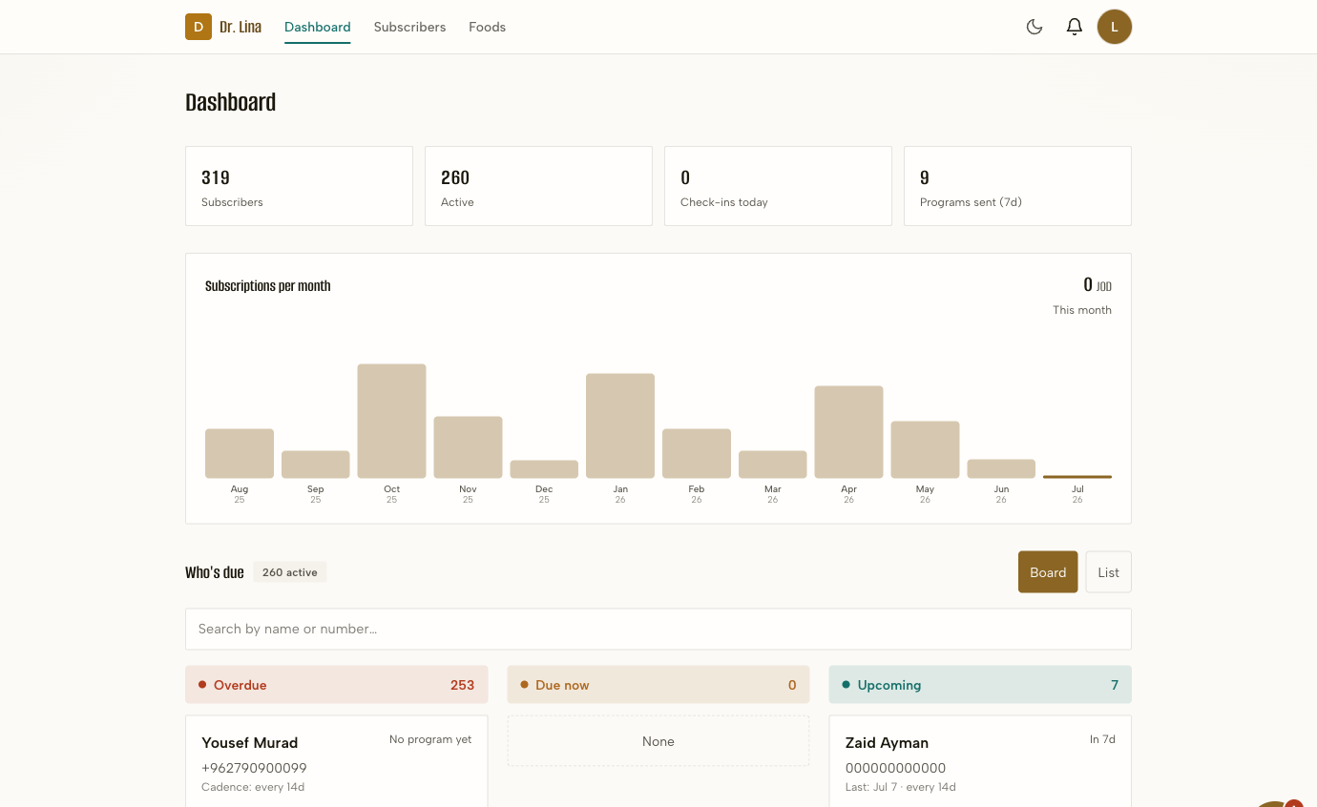
Task: Select the Upcoming column header
Action: [980, 685]
